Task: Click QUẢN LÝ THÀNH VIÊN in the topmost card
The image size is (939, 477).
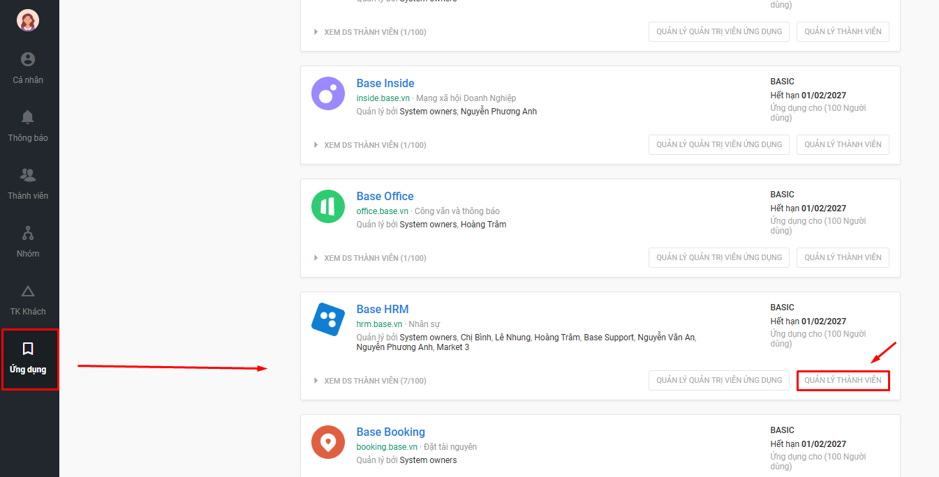Action: coord(843,31)
